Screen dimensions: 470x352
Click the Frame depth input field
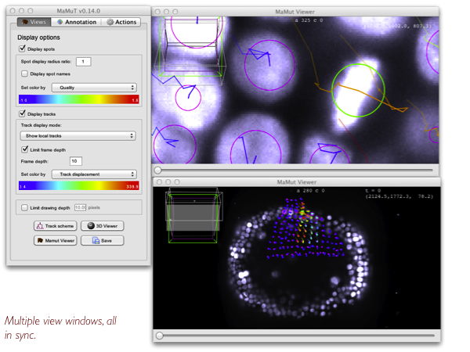click(x=76, y=161)
